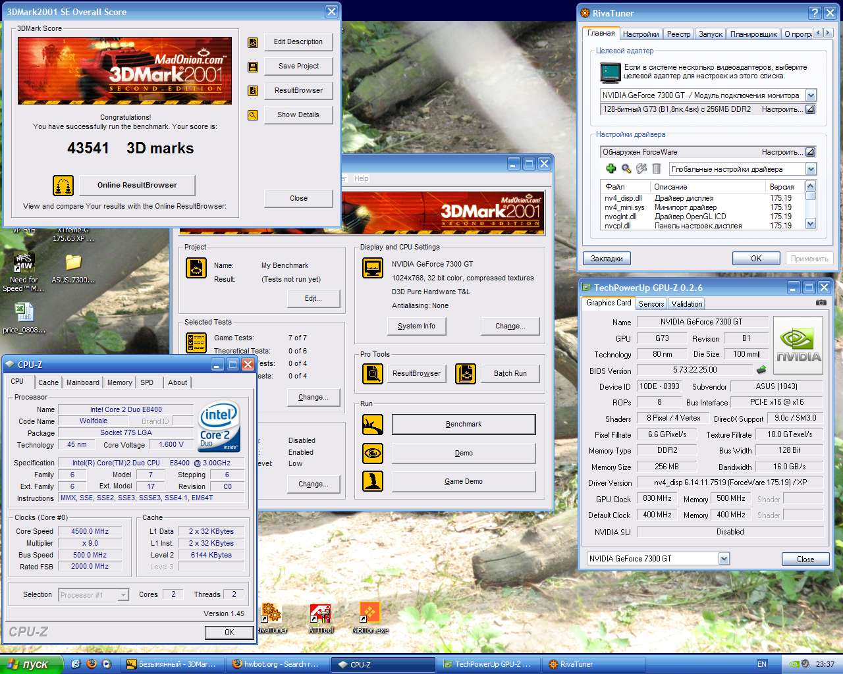Open the Sensors tab in GPU-Z
This screenshot has height=674, width=843.
coord(651,303)
